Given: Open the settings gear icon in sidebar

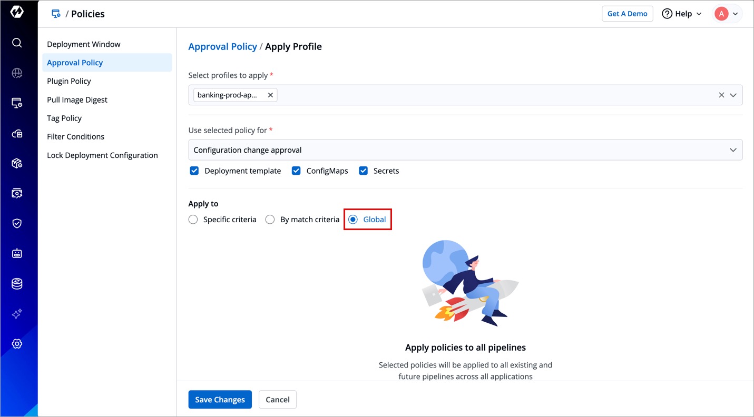Looking at the screenshot, I should pyautogui.click(x=17, y=344).
